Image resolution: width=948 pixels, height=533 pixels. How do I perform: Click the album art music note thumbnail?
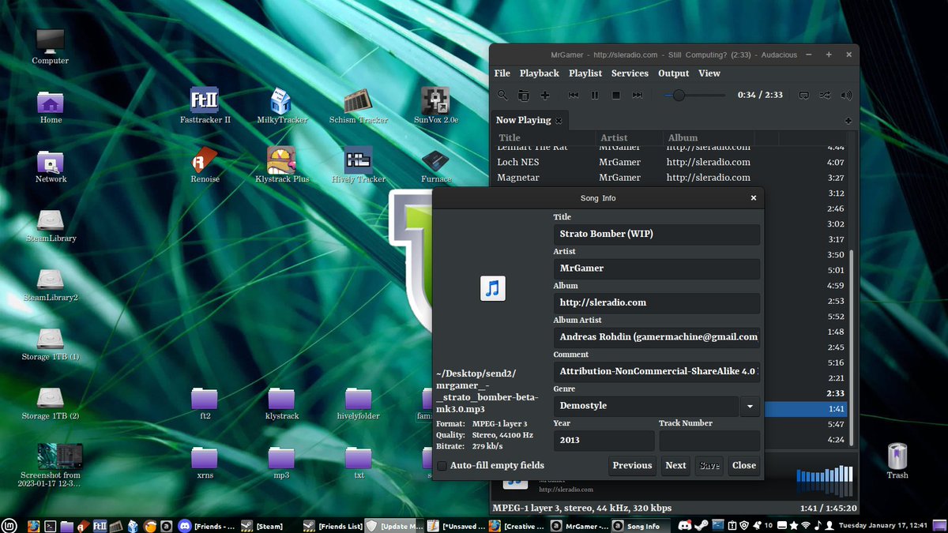[x=493, y=288]
